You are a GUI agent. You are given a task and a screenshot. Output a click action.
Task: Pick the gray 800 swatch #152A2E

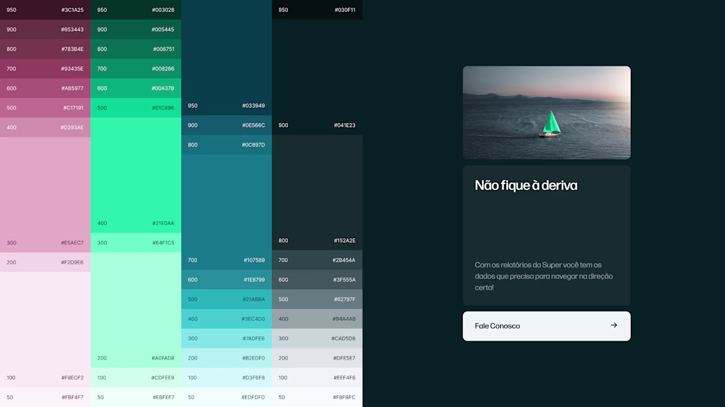[x=317, y=193]
